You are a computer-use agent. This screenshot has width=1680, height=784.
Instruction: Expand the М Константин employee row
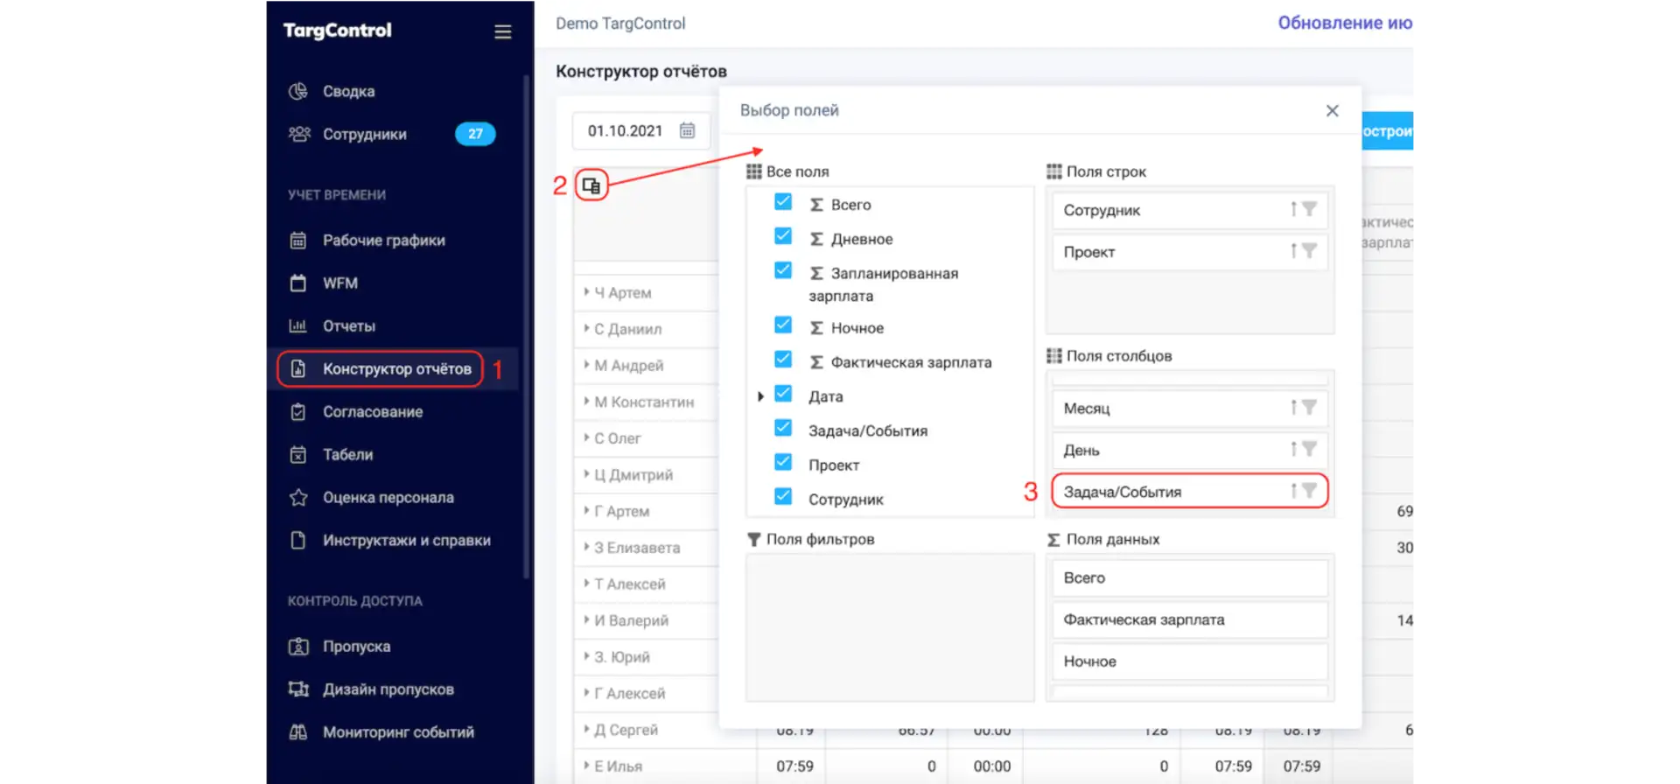click(586, 401)
